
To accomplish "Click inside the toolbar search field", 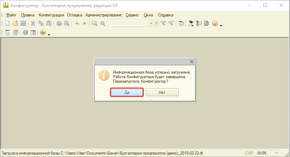I will (128, 23).
